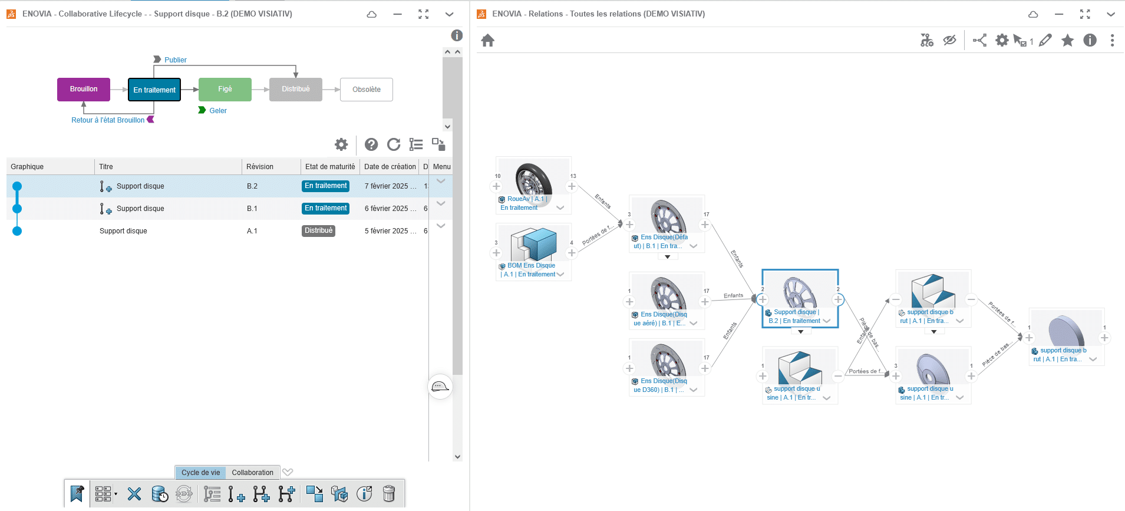Select the Support disque B.1 row title
Image resolution: width=1125 pixels, height=511 pixels.
tap(140, 209)
